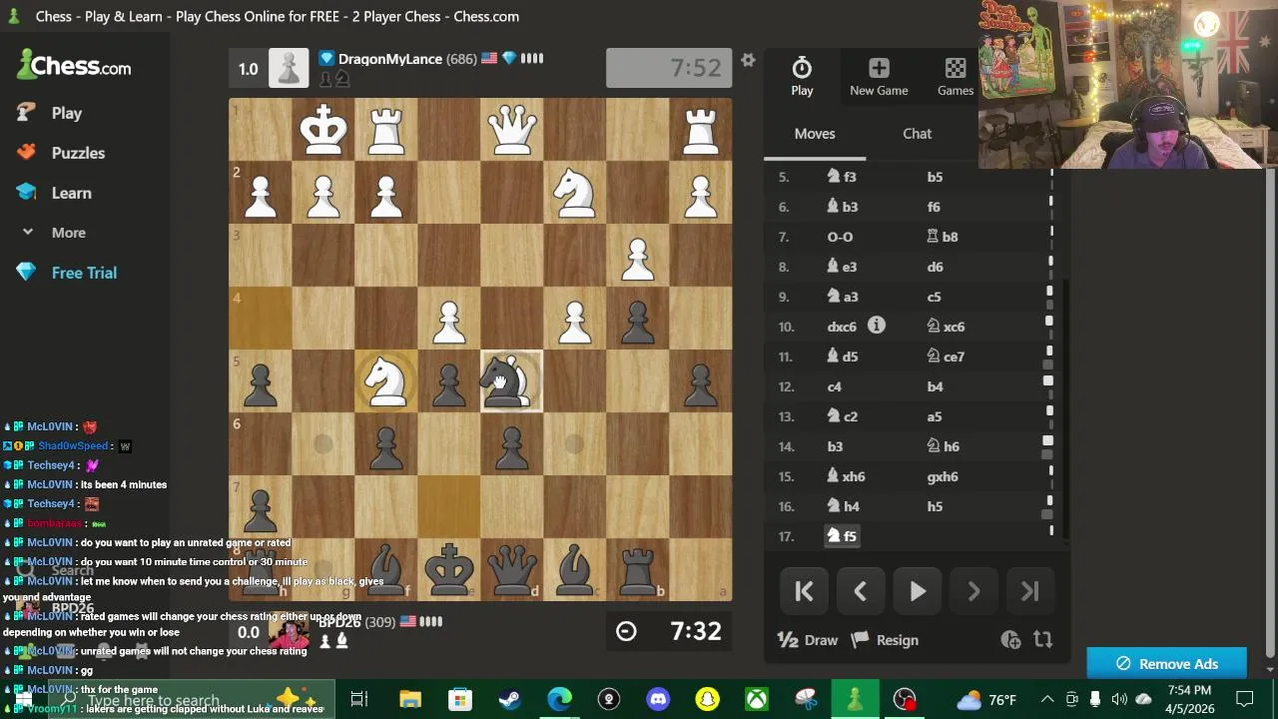This screenshot has width=1278, height=719.
Task: Start the Free Trial
Action: 84,273
